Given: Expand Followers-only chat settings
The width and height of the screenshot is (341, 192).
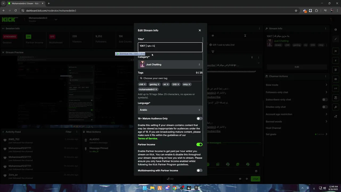Looking at the screenshot, I should [326, 92].
